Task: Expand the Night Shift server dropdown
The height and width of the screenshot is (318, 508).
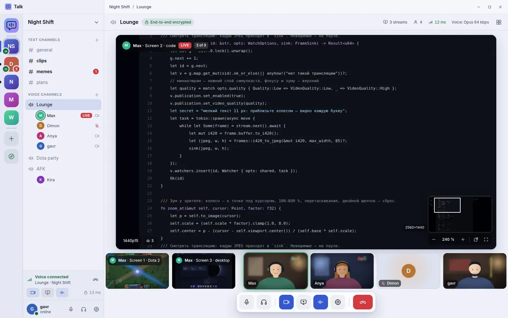Action: [x=96, y=22]
